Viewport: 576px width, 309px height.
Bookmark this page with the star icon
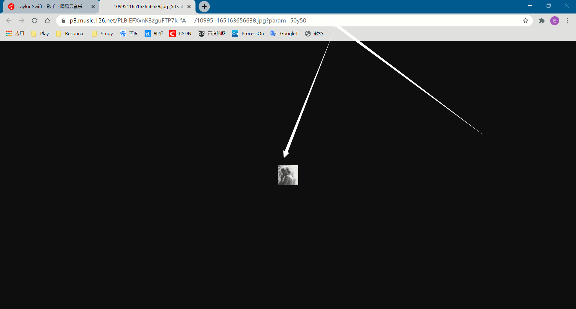[x=525, y=20]
